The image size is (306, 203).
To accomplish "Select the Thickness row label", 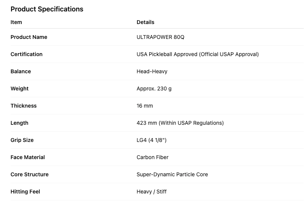I will [24, 106].
